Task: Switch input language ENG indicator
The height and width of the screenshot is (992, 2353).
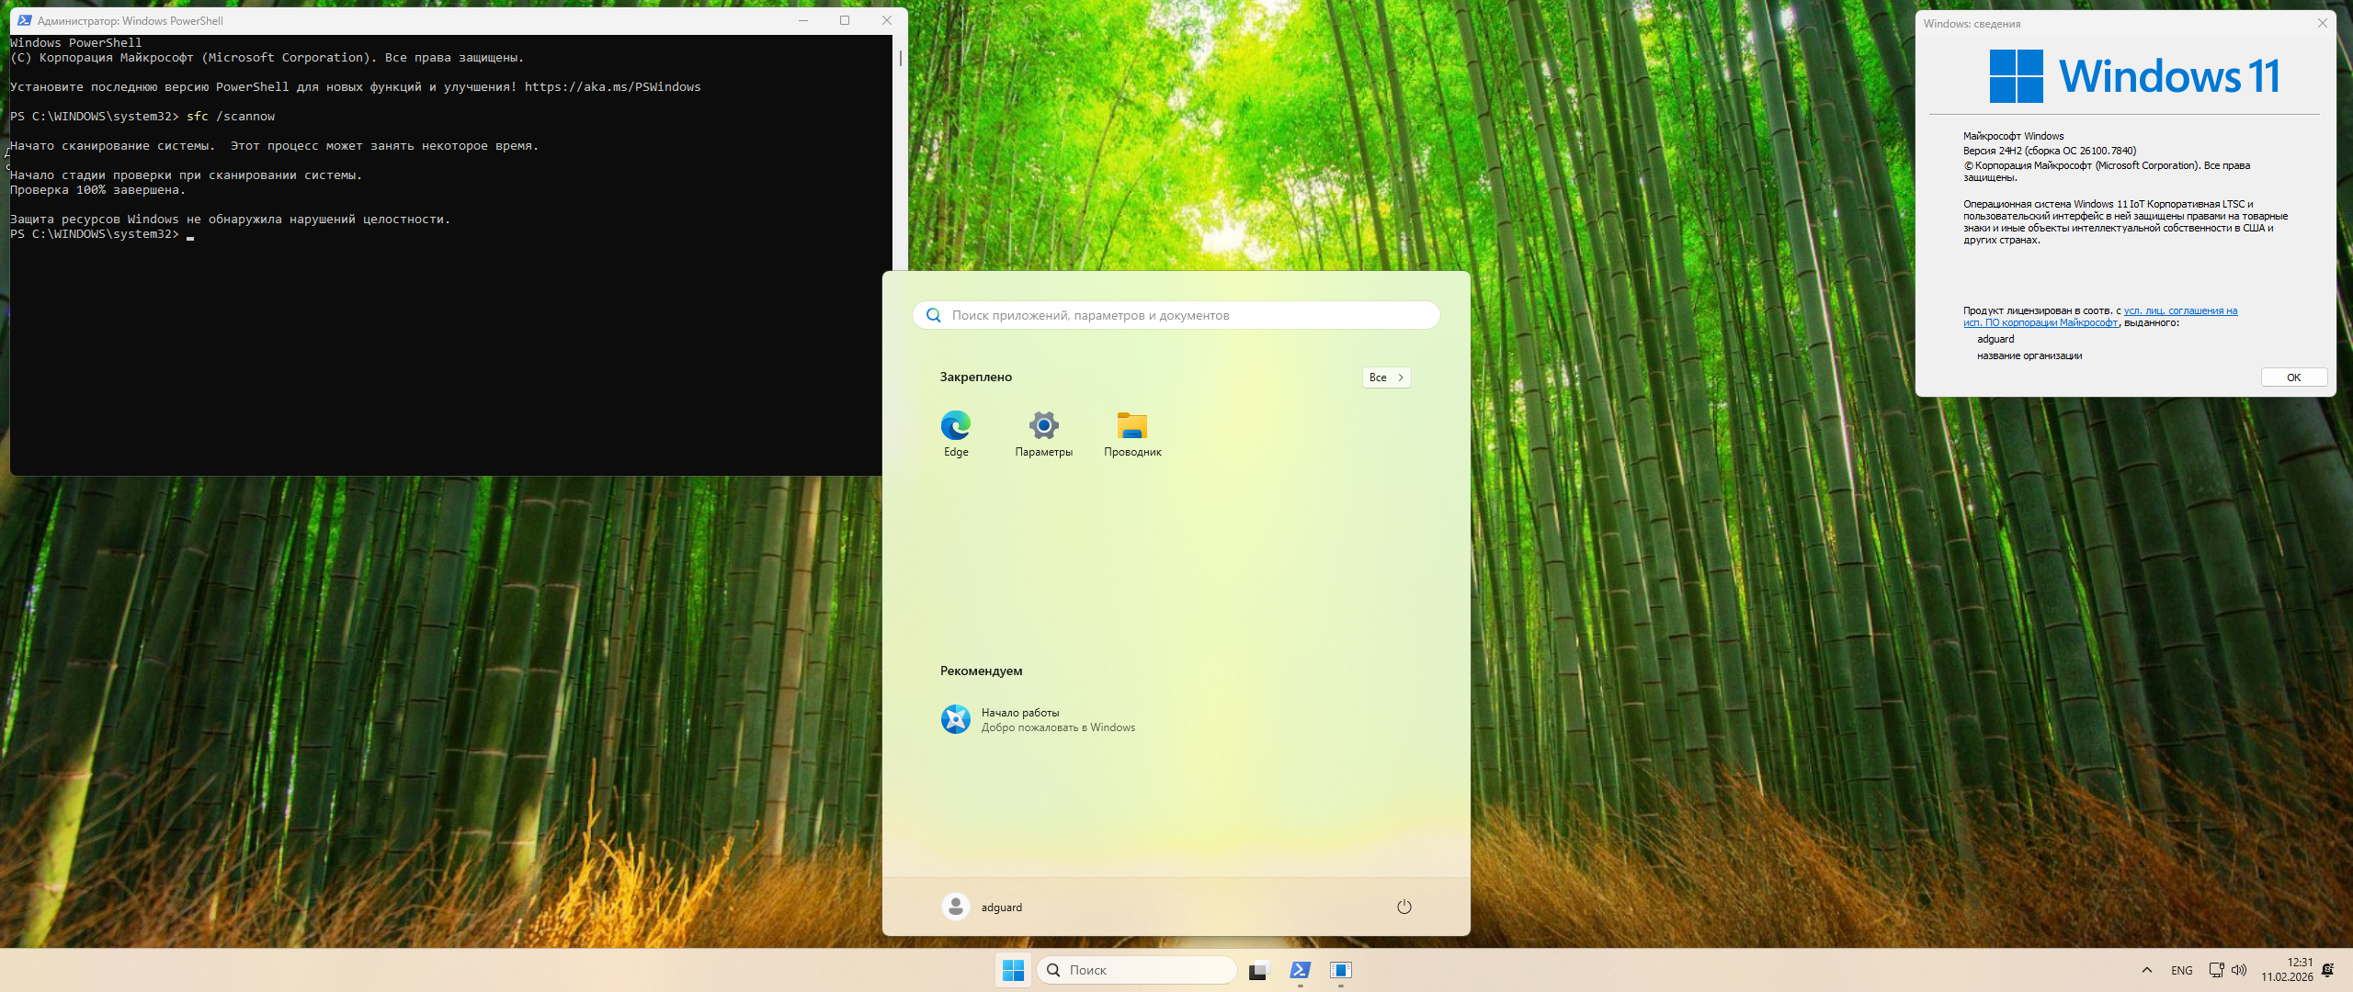Action: 2181,970
